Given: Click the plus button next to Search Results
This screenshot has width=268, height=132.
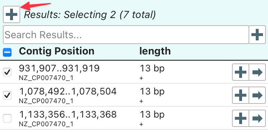Looking at the screenshot, I should [x=257, y=35].
